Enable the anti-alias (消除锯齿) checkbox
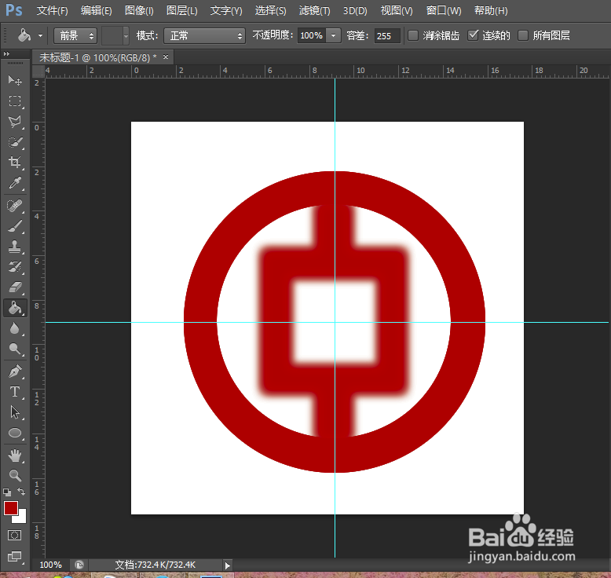Image resolution: width=611 pixels, height=578 pixels. pyautogui.click(x=413, y=35)
